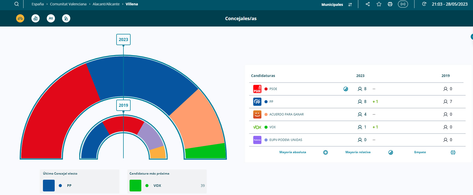Click the PSOE row in candidaturas table
The height and width of the screenshot is (195, 473).
click(x=273, y=89)
